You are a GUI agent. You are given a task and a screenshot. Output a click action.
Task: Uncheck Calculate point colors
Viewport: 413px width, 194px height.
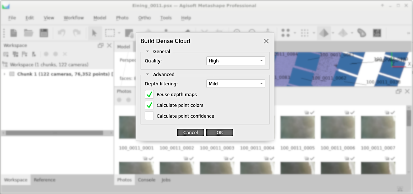coord(149,105)
